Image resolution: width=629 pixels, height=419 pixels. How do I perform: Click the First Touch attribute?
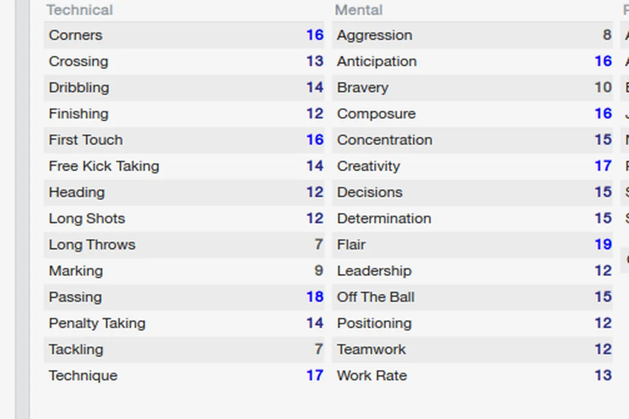86,140
